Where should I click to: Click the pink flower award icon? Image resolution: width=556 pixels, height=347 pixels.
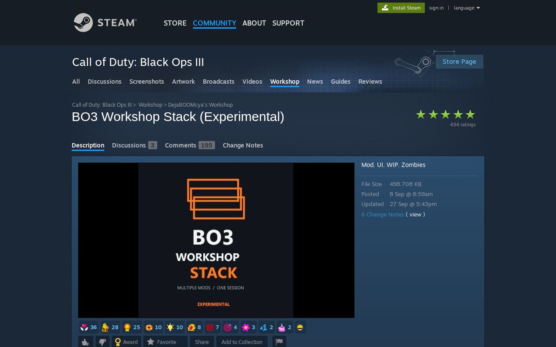click(x=245, y=327)
